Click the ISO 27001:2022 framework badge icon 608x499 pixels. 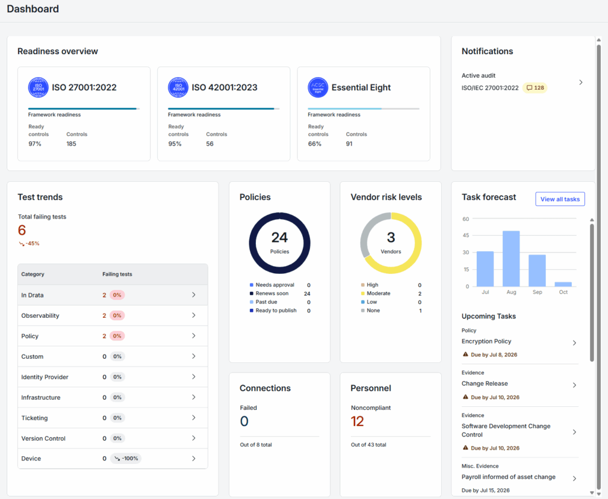[38, 87]
